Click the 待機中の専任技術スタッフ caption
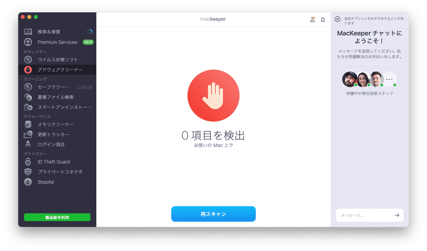Image resolution: width=427 pixels, height=251 pixels. coord(370,93)
